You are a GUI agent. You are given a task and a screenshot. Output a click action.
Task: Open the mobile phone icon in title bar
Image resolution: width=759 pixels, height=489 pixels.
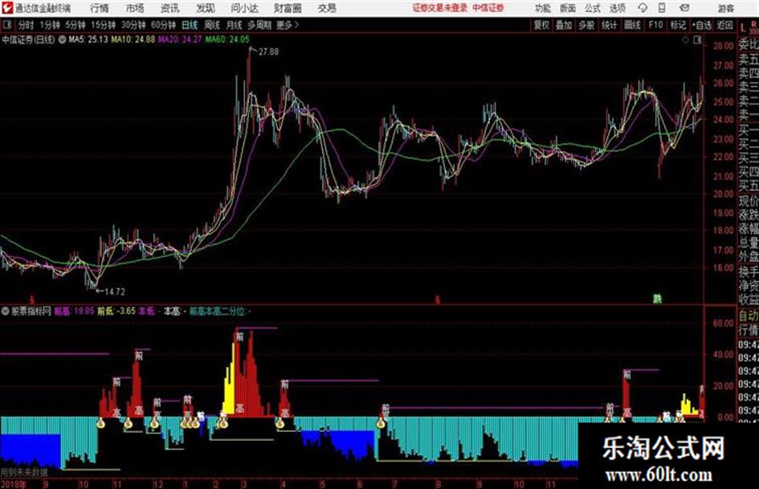[662, 8]
